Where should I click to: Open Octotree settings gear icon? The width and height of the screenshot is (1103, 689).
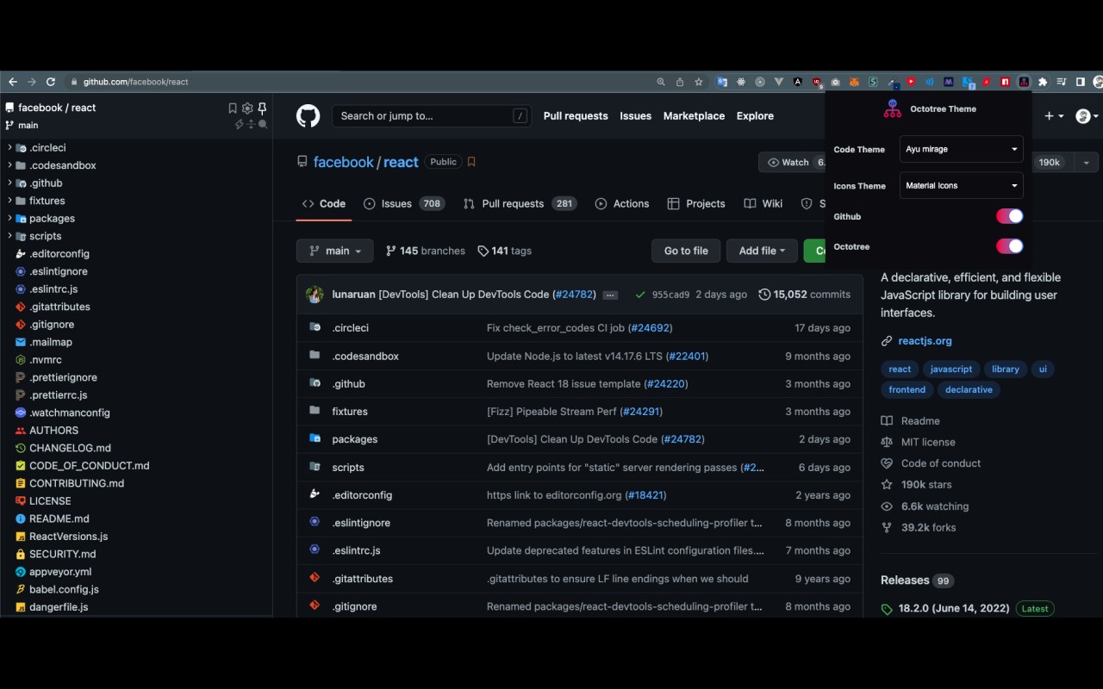coord(247,108)
